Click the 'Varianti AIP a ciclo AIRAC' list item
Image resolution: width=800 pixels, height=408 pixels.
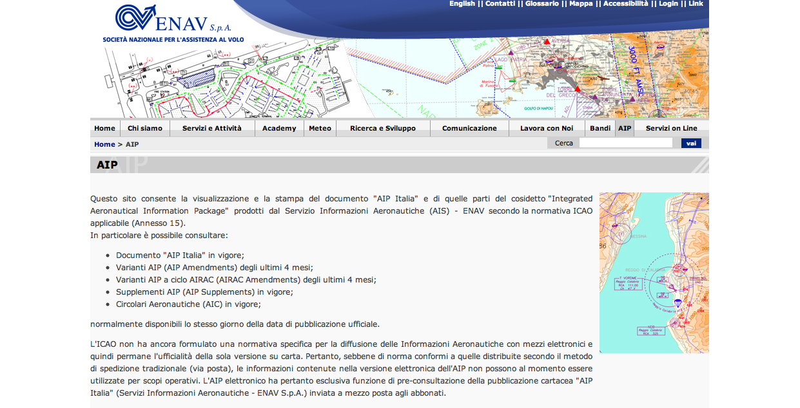pyautogui.click(x=246, y=279)
